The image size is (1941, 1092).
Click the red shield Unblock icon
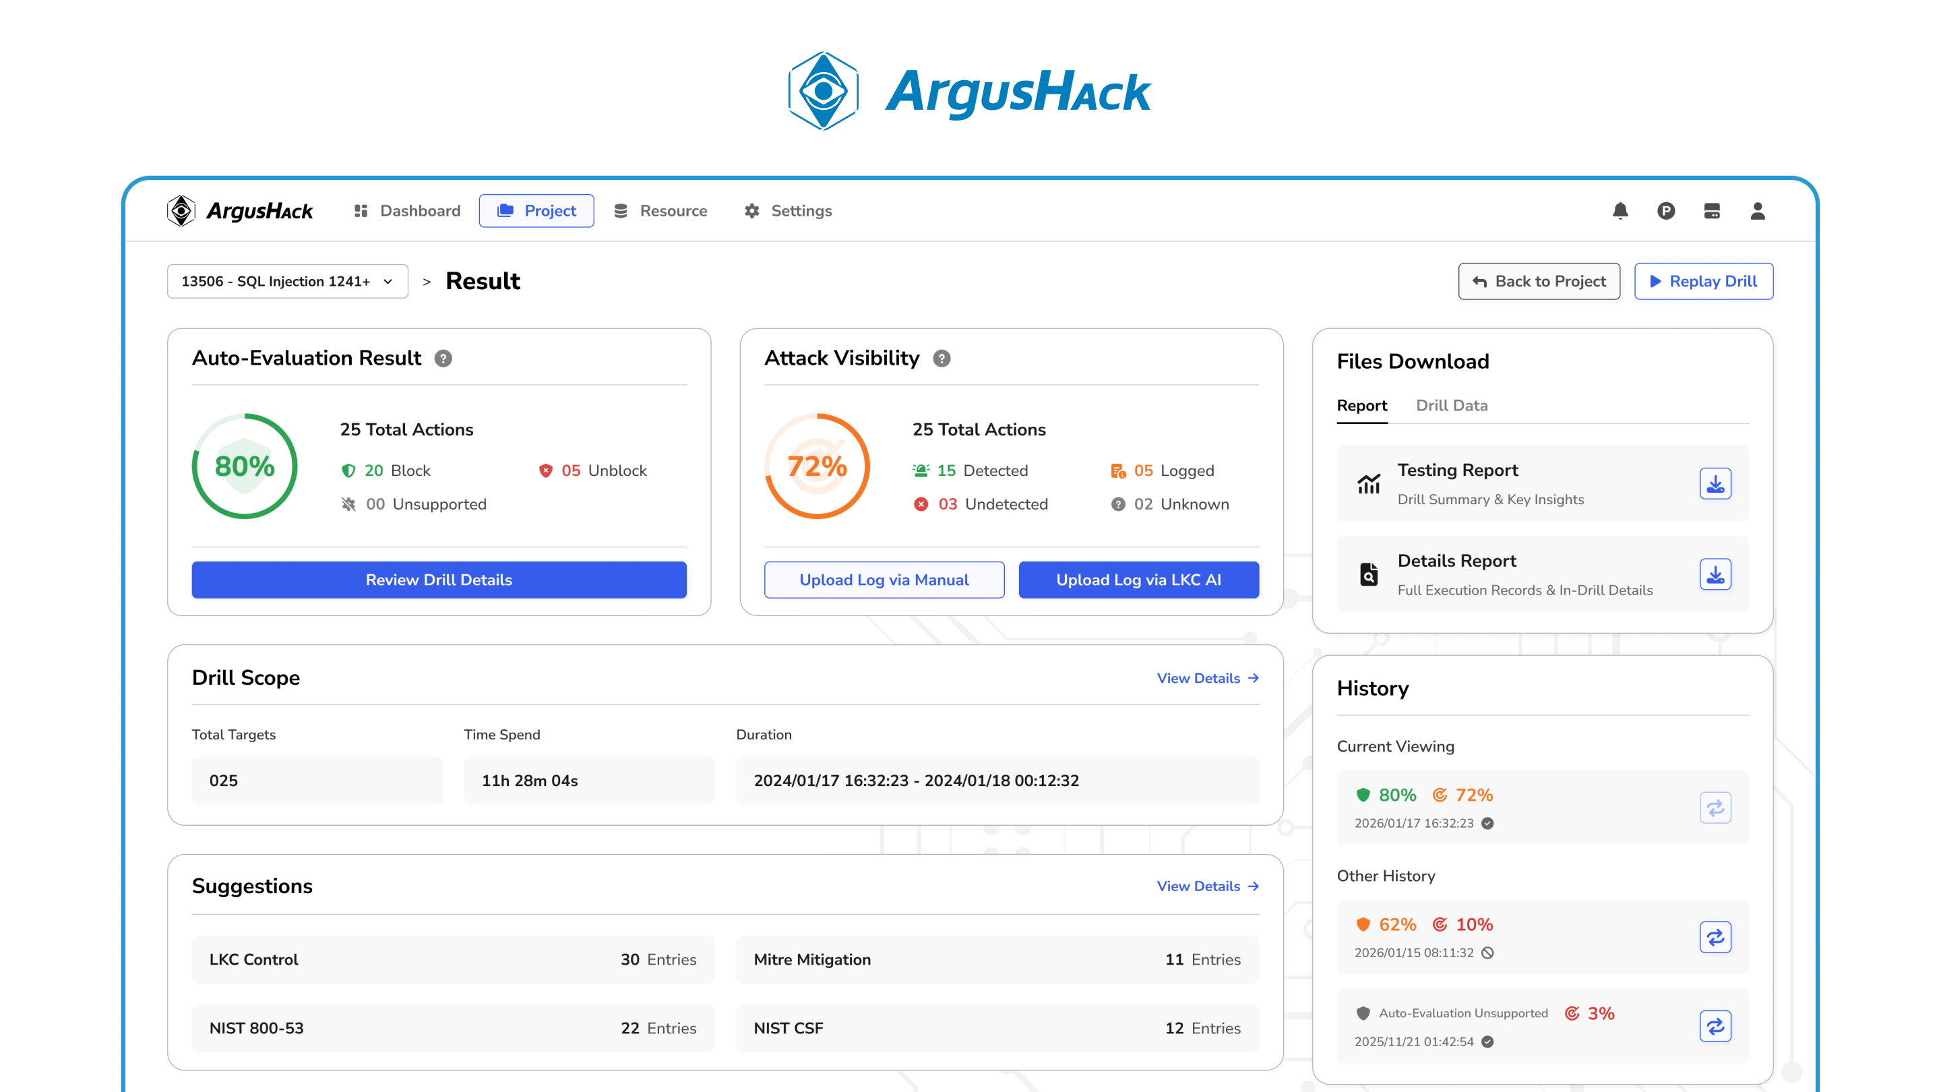click(545, 471)
